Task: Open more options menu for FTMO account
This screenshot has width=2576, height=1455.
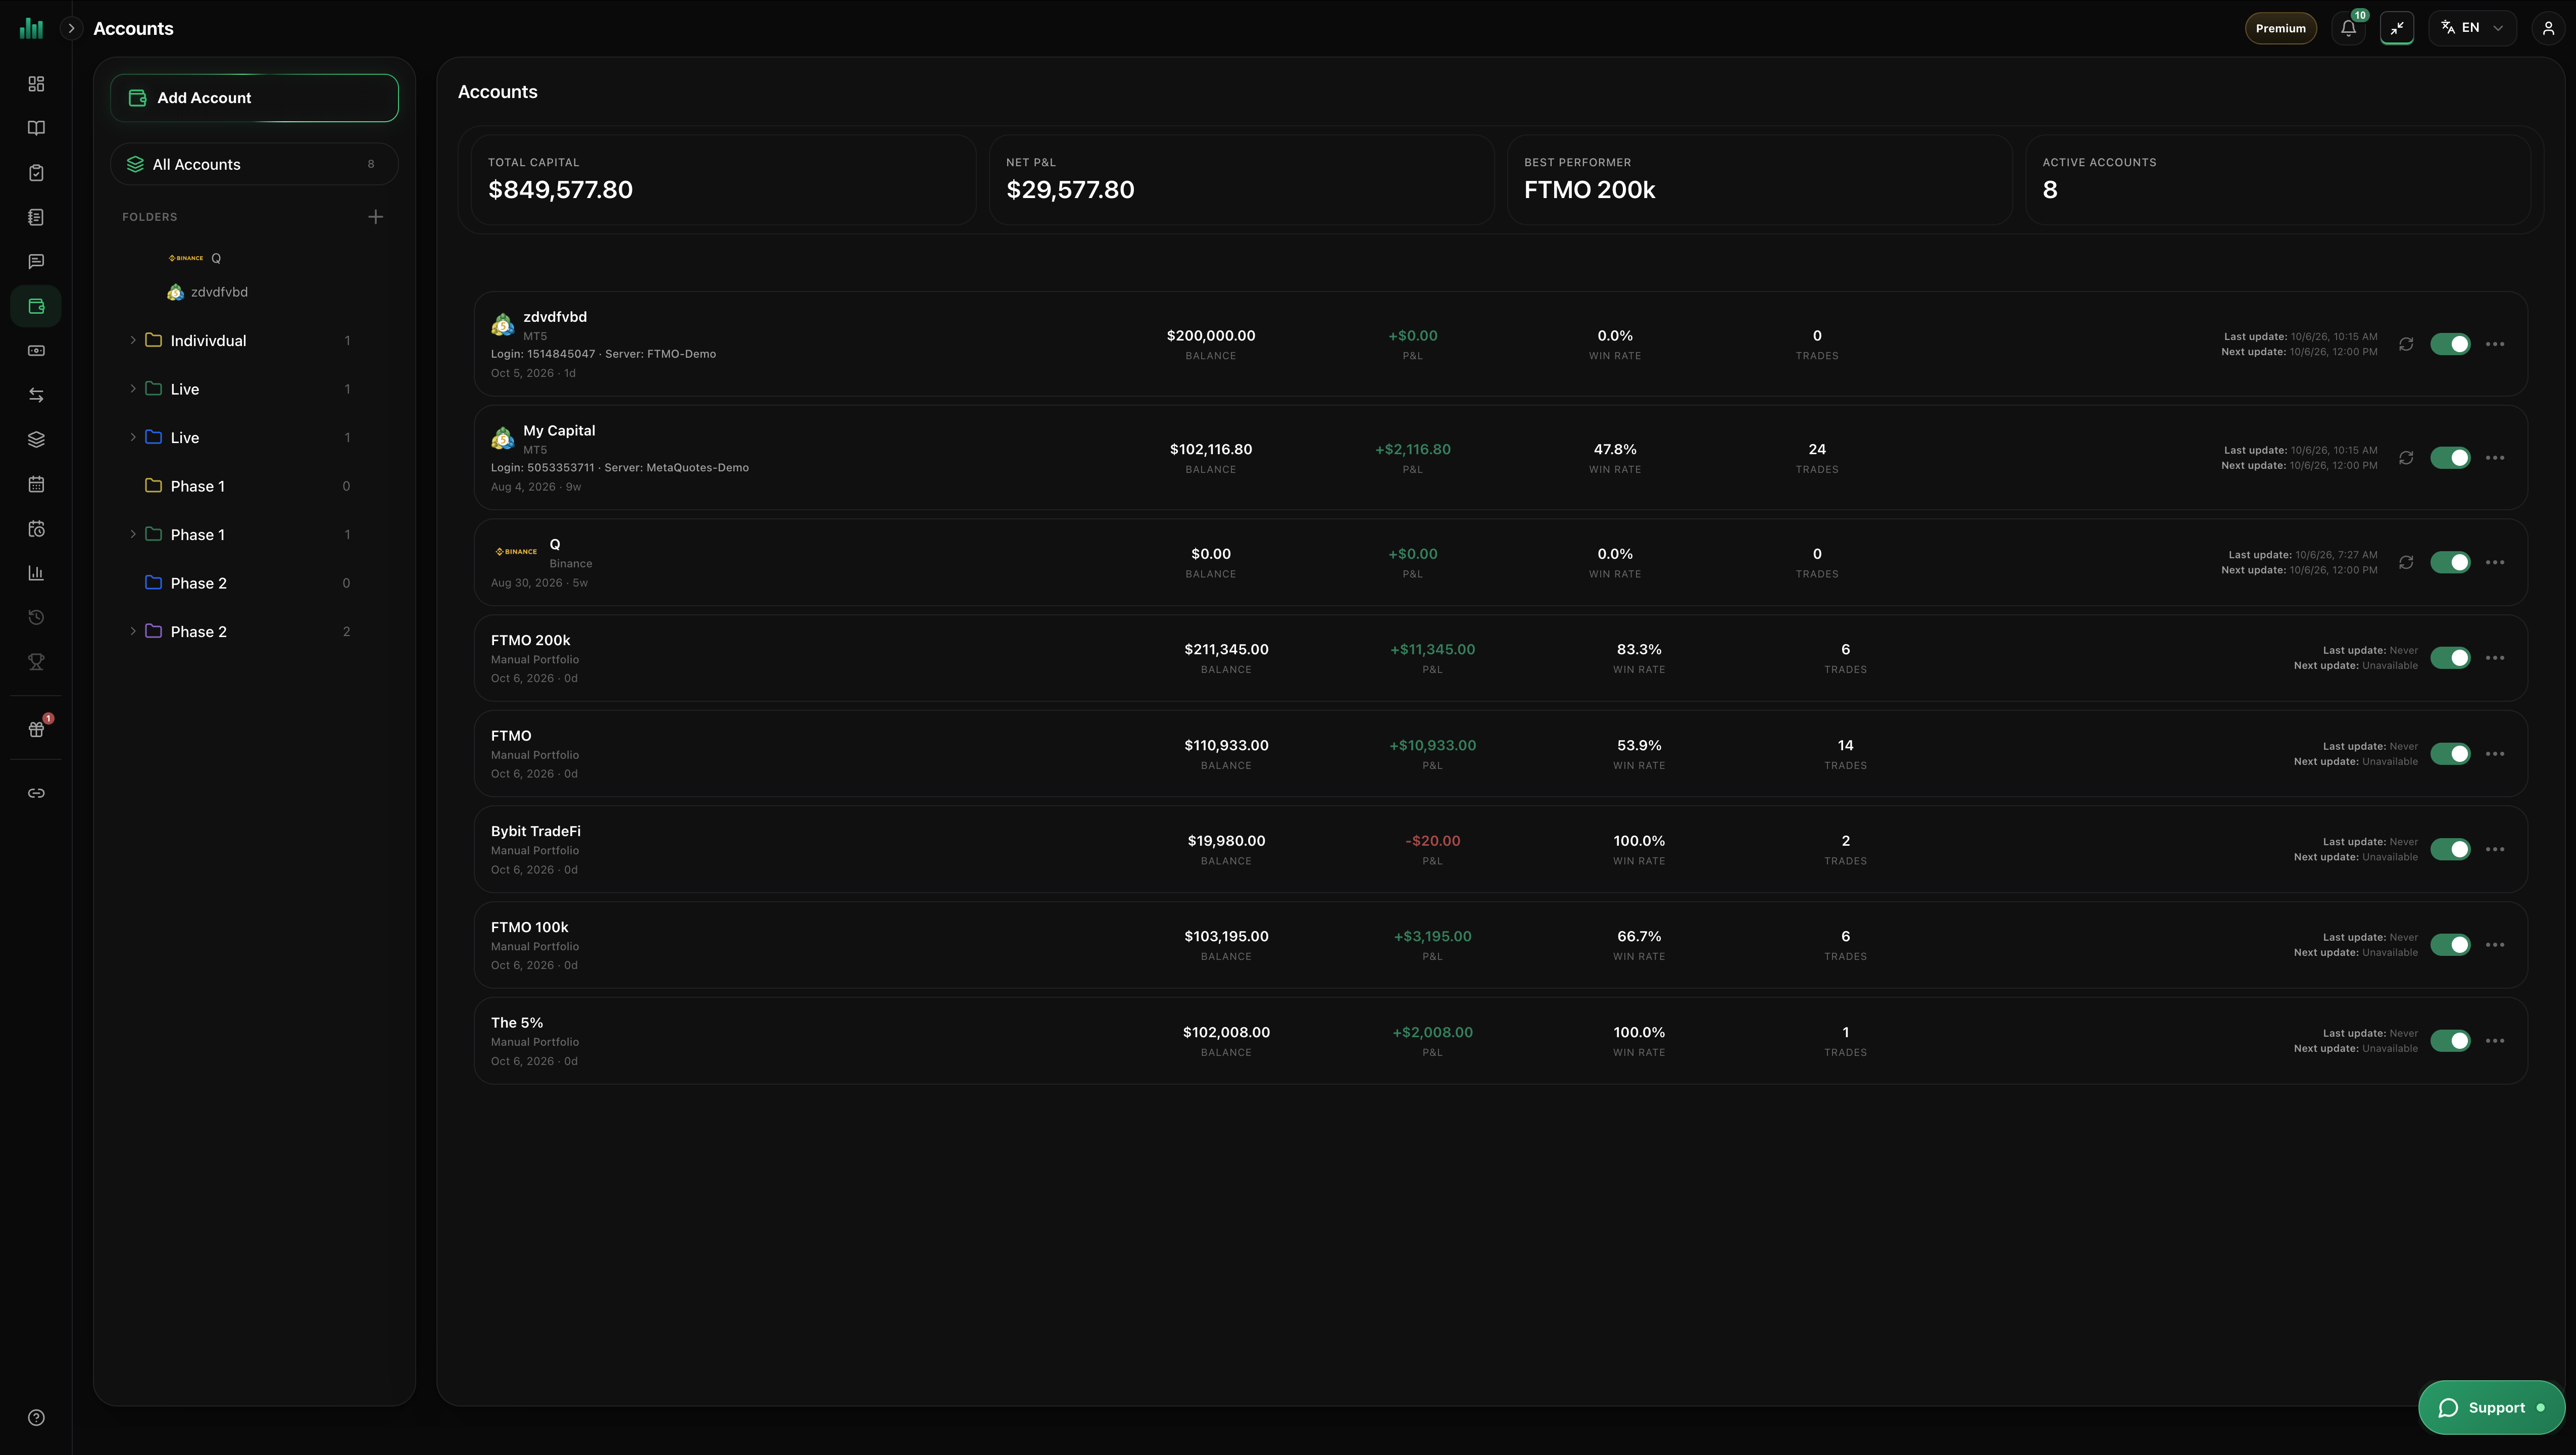Action: click(2495, 754)
